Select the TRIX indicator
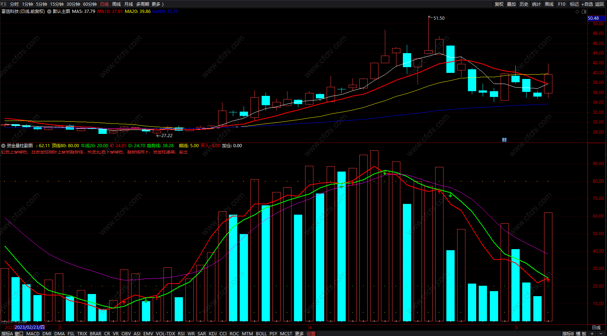The image size is (607, 336). (82, 333)
